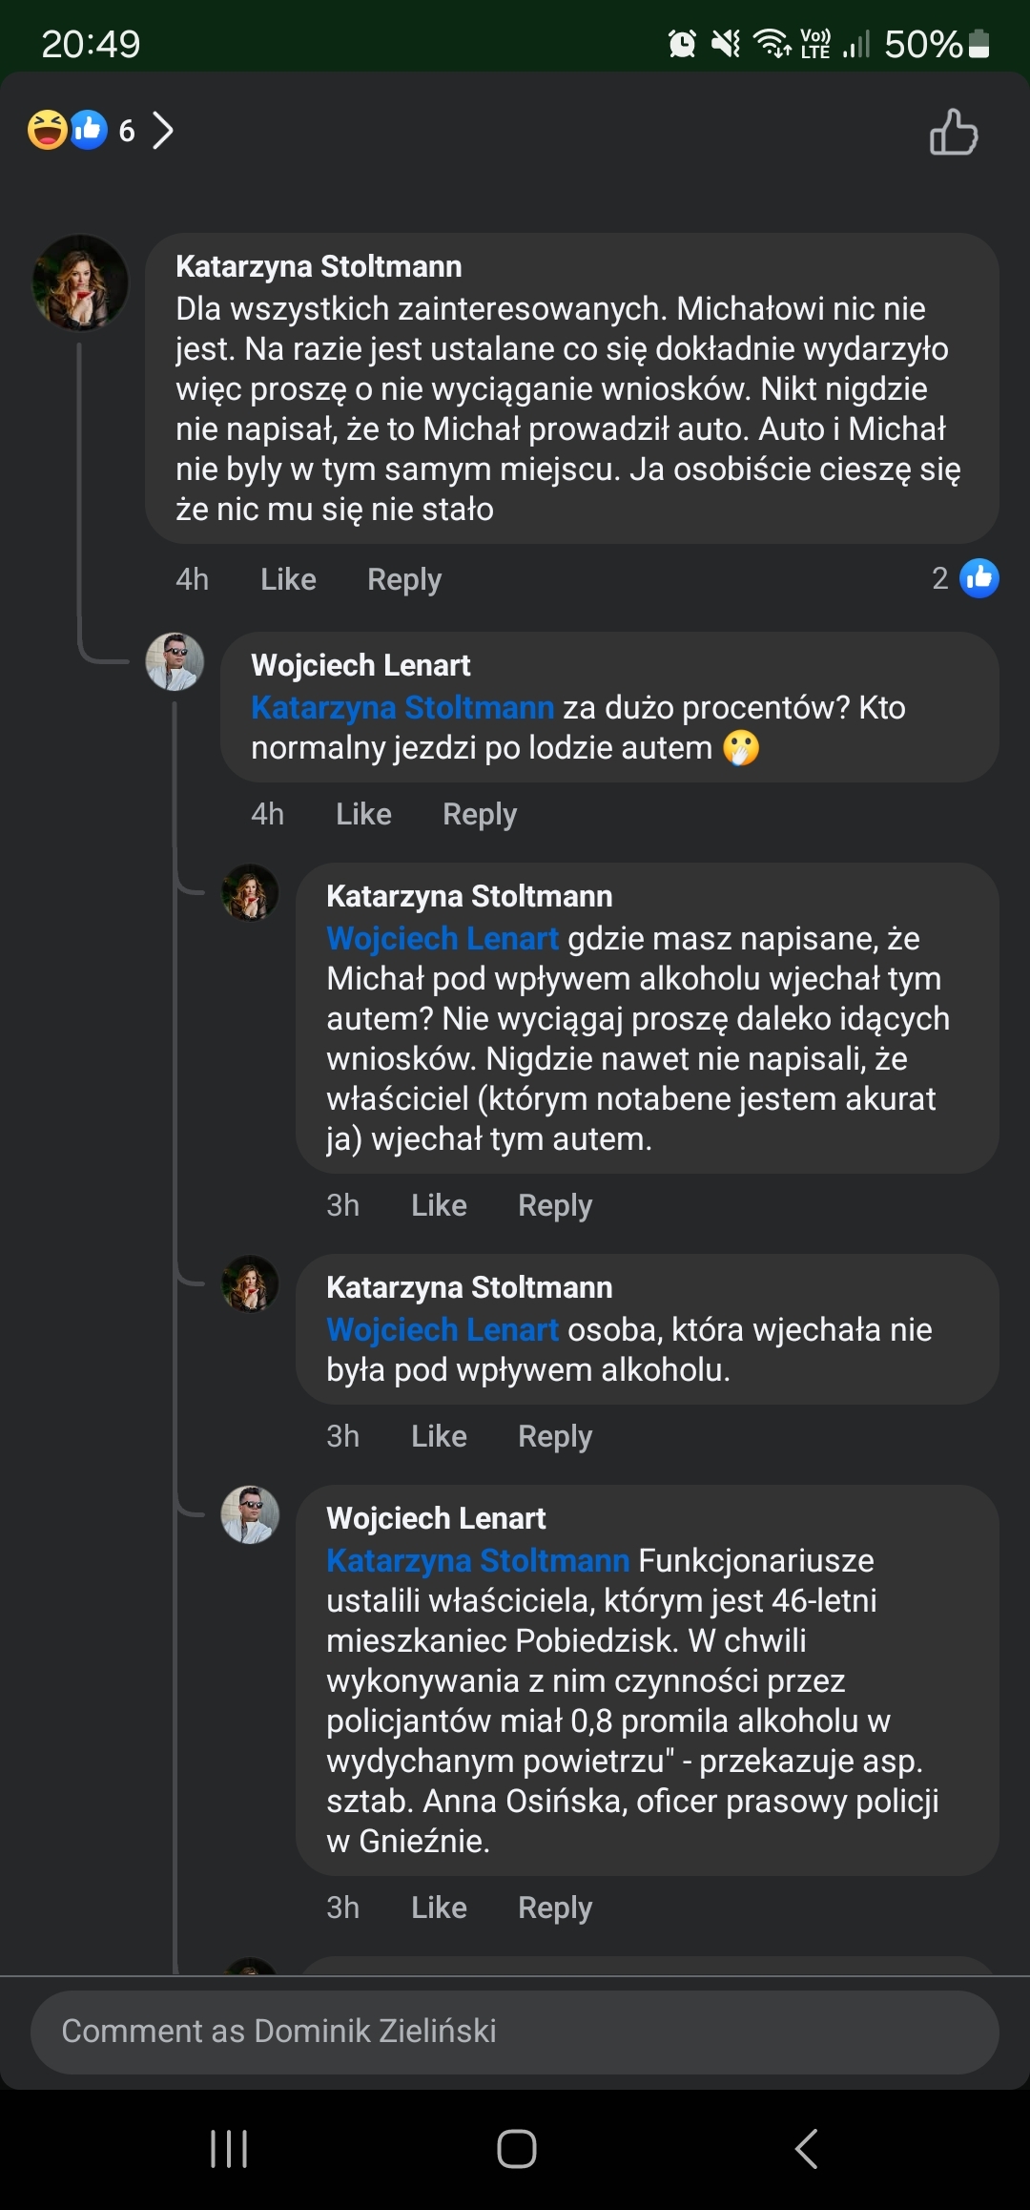This screenshot has height=2210, width=1030.
Task: Reply to Katarzyna's top comment
Action: pyautogui.click(x=403, y=579)
